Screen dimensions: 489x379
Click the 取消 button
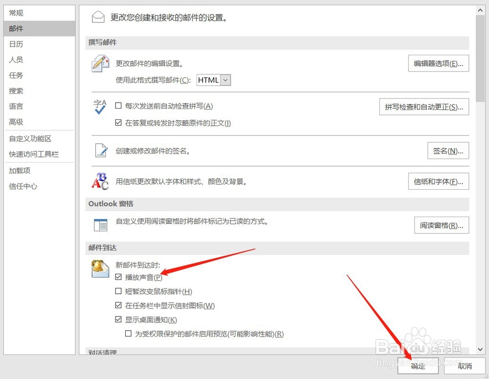(x=465, y=366)
